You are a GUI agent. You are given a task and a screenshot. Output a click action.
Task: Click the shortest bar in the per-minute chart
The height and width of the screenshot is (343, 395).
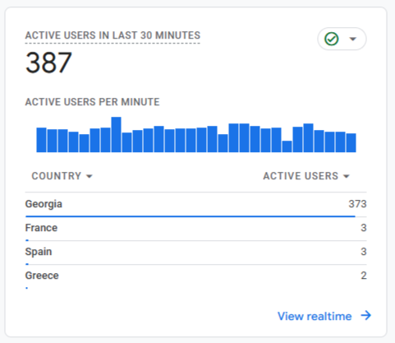pyautogui.click(x=287, y=146)
